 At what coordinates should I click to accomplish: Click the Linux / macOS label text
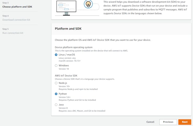pyautogui.click(x=67, y=55)
